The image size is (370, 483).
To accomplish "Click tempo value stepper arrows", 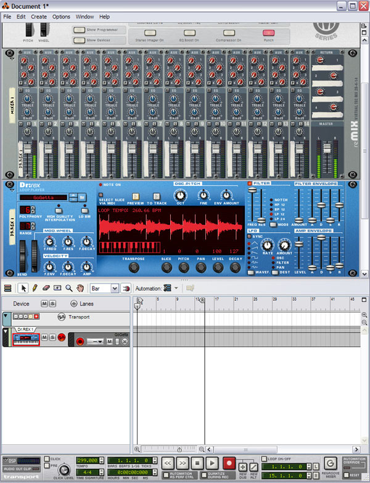I will click(102, 460).
